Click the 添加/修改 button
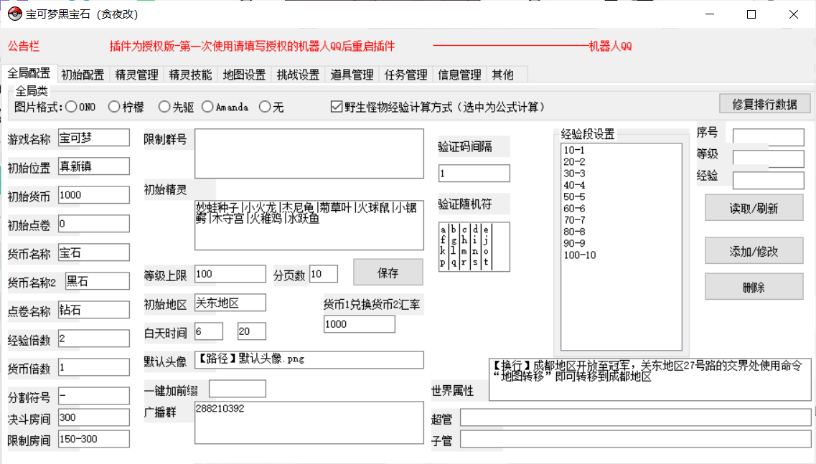This screenshot has height=464, width=816. [x=754, y=252]
